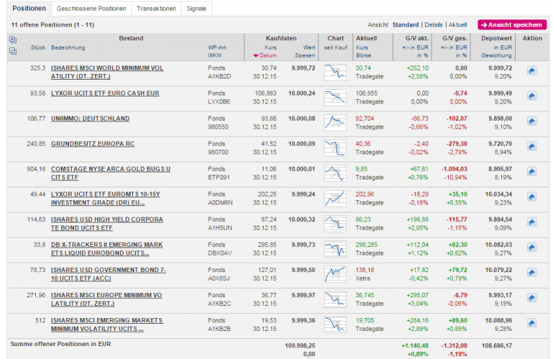
Task: Sort by the Bezeichnung column header
Action: tap(68, 47)
